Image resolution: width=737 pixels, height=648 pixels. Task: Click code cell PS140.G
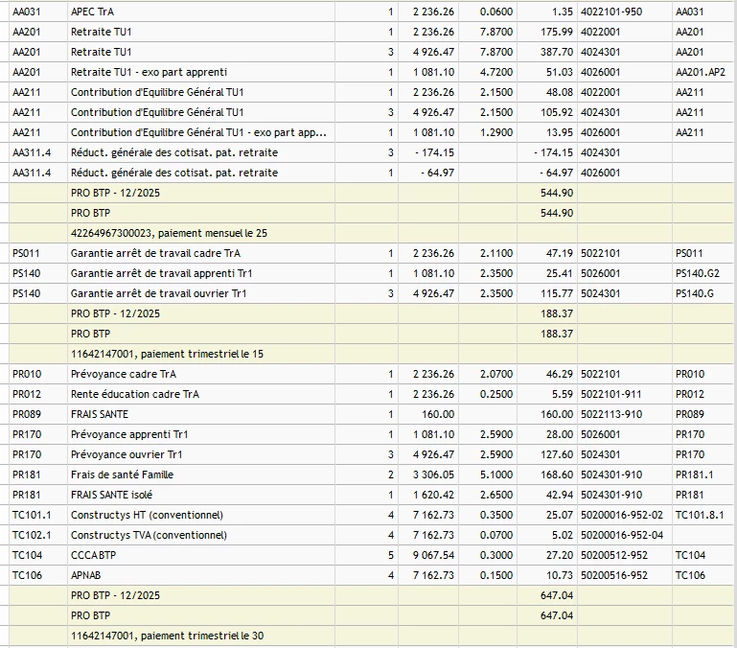[x=695, y=294]
